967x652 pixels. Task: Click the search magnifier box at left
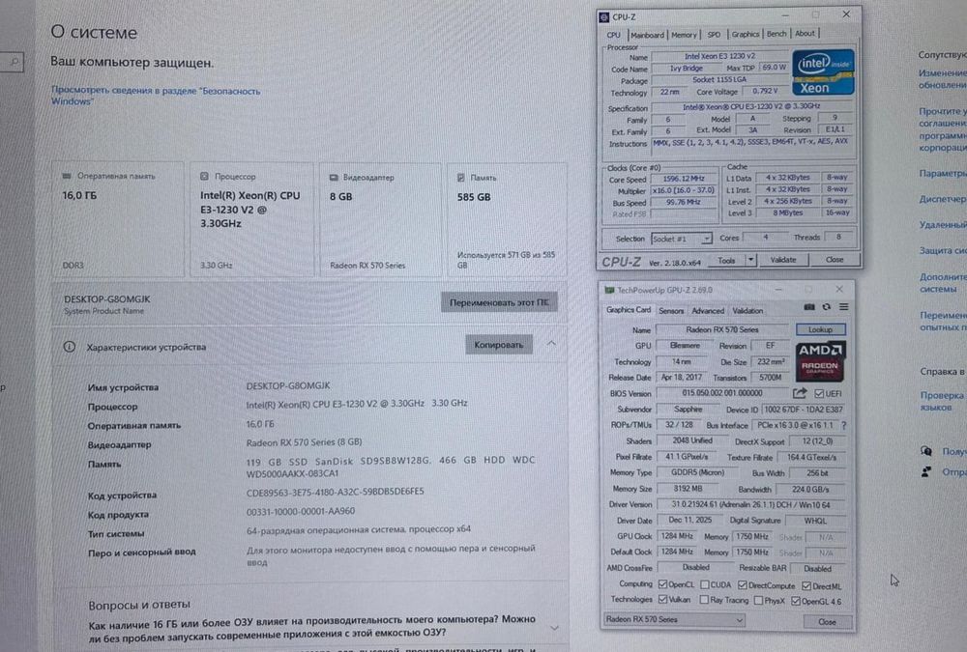pos(12,62)
